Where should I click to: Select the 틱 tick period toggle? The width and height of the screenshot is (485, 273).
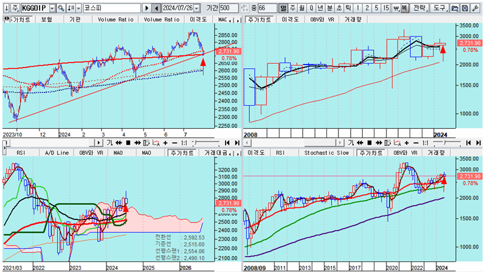(x=348, y=8)
